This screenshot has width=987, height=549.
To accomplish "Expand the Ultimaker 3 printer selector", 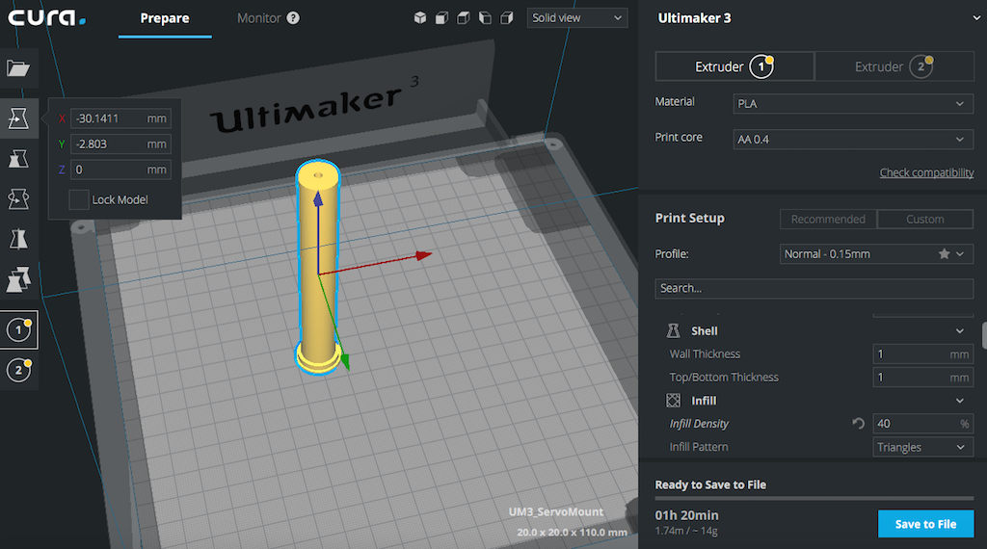I will click(x=976, y=18).
